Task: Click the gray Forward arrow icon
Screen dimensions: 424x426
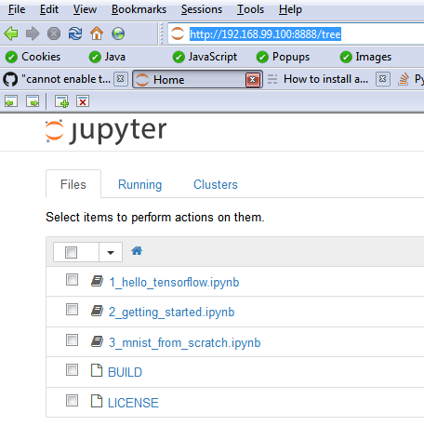Action: tap(33, 33)
